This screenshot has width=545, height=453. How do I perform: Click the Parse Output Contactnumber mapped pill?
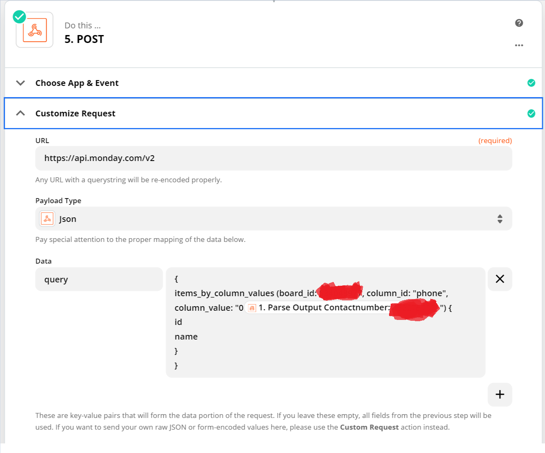pyautogui.click(x=343, y=308)
